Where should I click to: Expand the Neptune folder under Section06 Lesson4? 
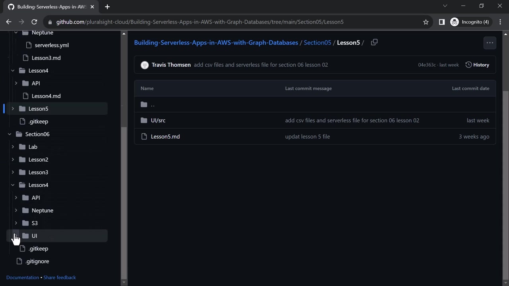[x=16, y=211]
